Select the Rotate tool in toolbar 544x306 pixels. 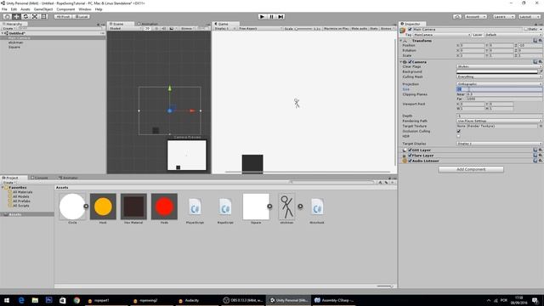coord(25,17)
